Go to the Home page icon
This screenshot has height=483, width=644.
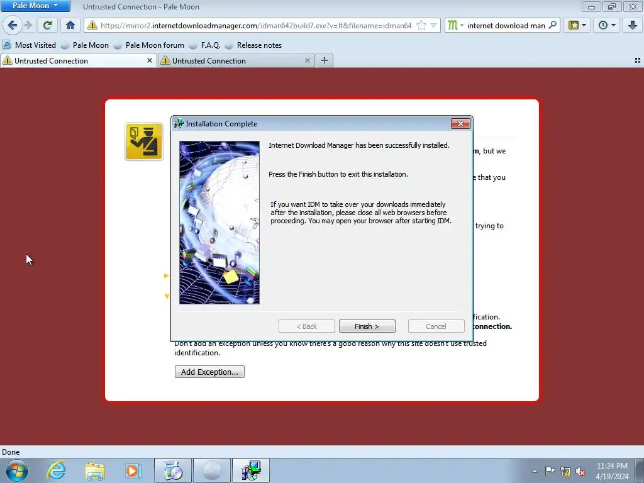tap(70, 25)
